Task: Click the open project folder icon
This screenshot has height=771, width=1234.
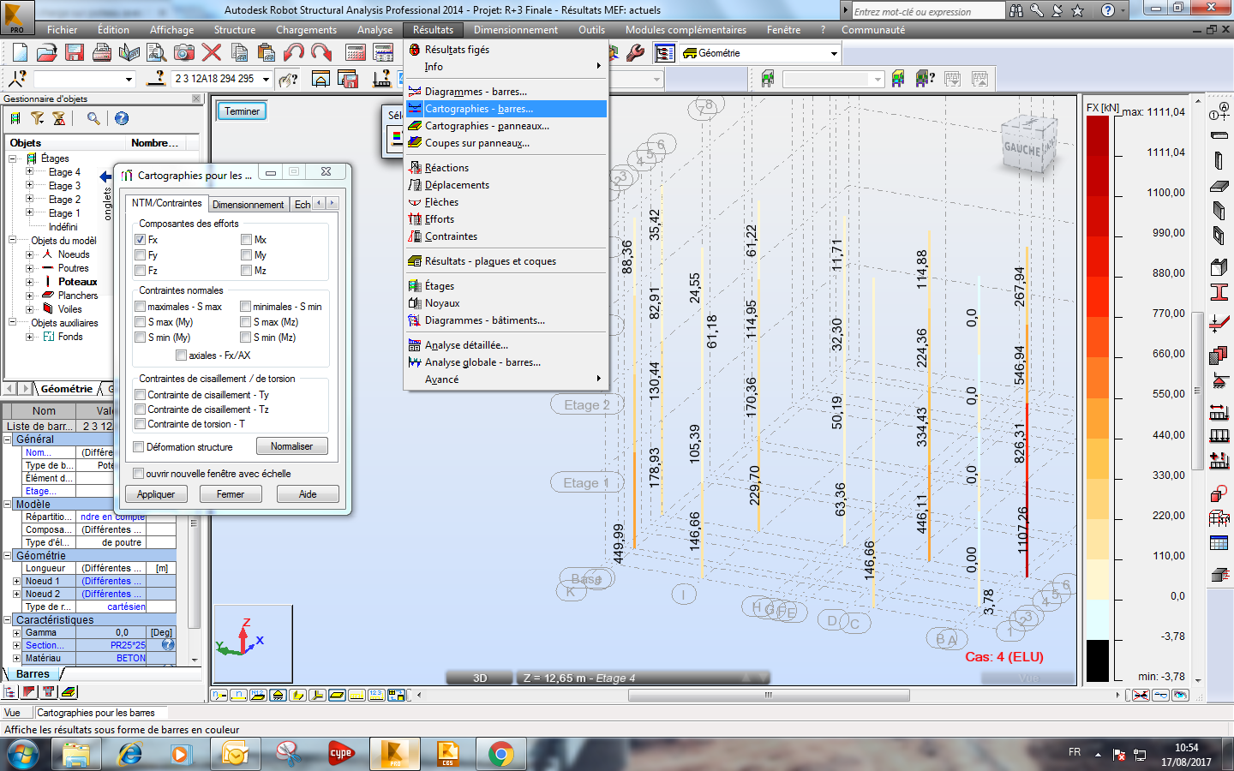Action: coord(47,53)
